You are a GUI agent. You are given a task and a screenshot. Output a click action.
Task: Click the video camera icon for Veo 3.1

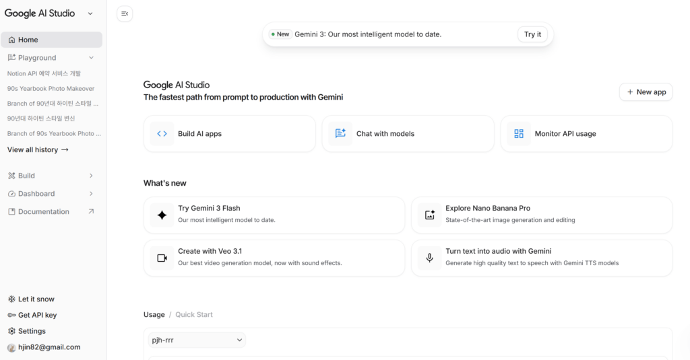coord(162,258)
